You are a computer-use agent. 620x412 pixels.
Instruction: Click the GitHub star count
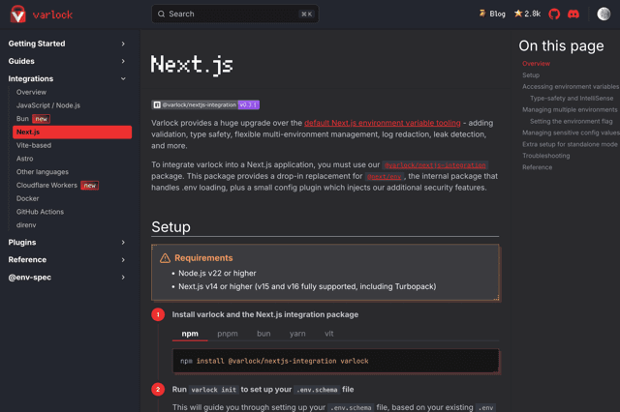coord(527,15)
